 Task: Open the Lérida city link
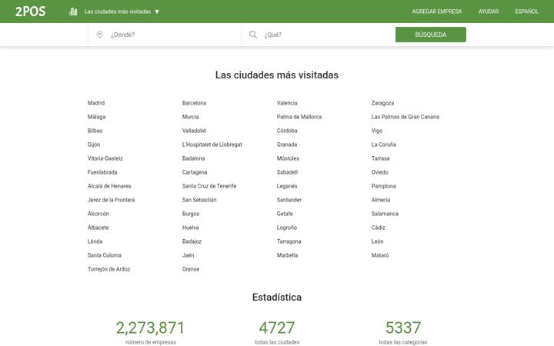(95, 241)
